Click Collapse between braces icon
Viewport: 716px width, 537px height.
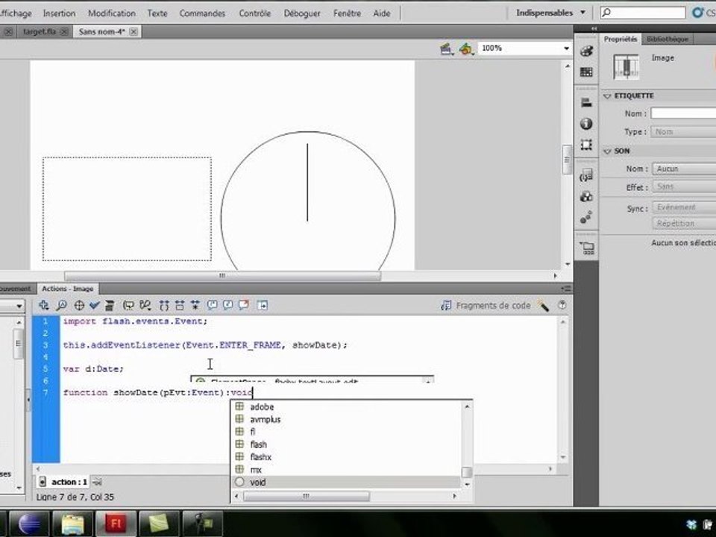164,305
